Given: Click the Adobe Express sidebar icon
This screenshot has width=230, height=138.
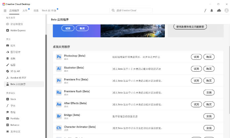Looking at the screenshot, I should coord(8,30).
